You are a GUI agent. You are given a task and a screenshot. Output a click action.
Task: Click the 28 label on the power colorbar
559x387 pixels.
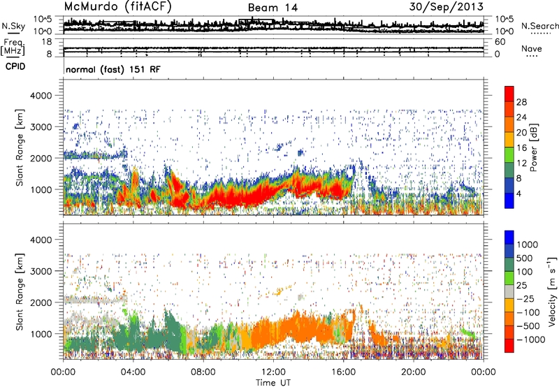[x=521, y=102]
